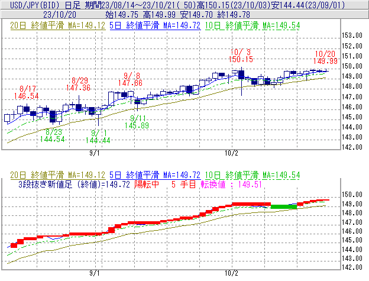Click the 5日 MA legend in lower chart
Viewport: 369px width, 281px height.
(155, 175)
